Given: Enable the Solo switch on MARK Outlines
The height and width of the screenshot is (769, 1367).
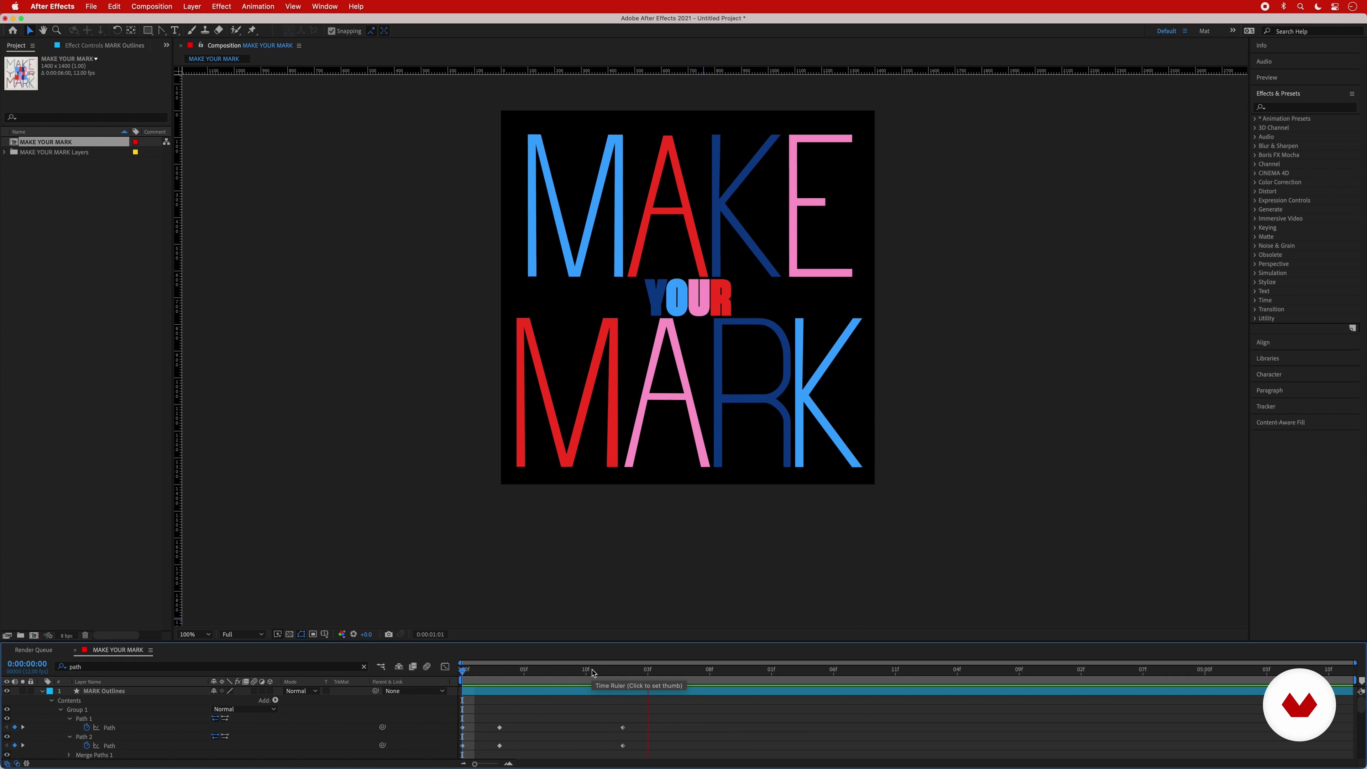Looking at the screenshot, I should [x=22, y=691].
